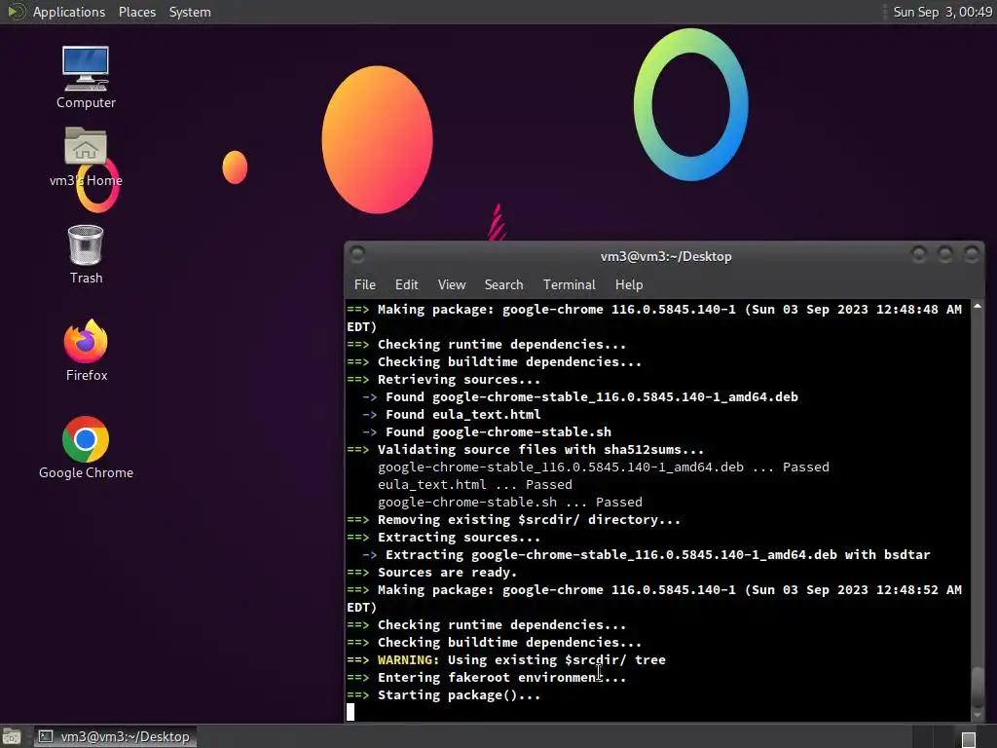The height and width of the screenshot is (748, 997).
Task: Click the show desktop icon in bottom panel
Action: 12,737
